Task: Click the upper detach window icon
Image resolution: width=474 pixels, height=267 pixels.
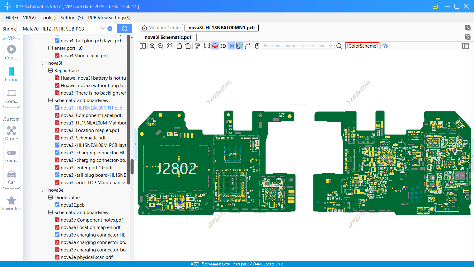Action: click(x=467, y=28)
